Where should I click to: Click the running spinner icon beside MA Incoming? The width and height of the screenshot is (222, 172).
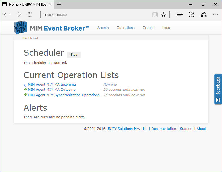point(25,85)
